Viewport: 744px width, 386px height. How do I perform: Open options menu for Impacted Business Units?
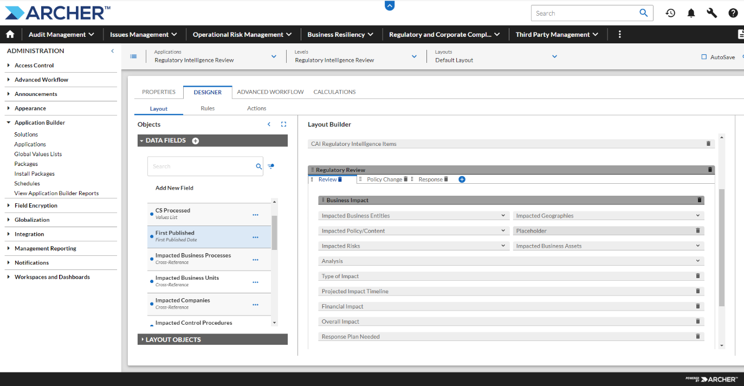255,282
